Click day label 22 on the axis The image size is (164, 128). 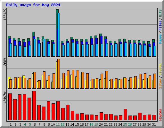(111, 124)
